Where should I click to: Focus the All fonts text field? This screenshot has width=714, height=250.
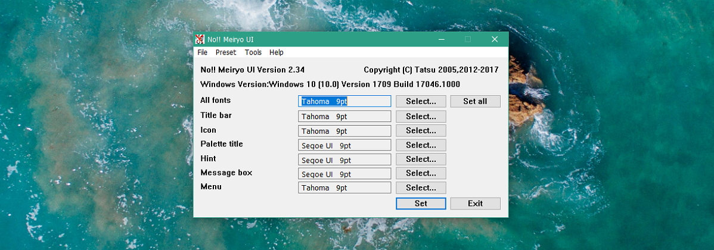point(344,101)
